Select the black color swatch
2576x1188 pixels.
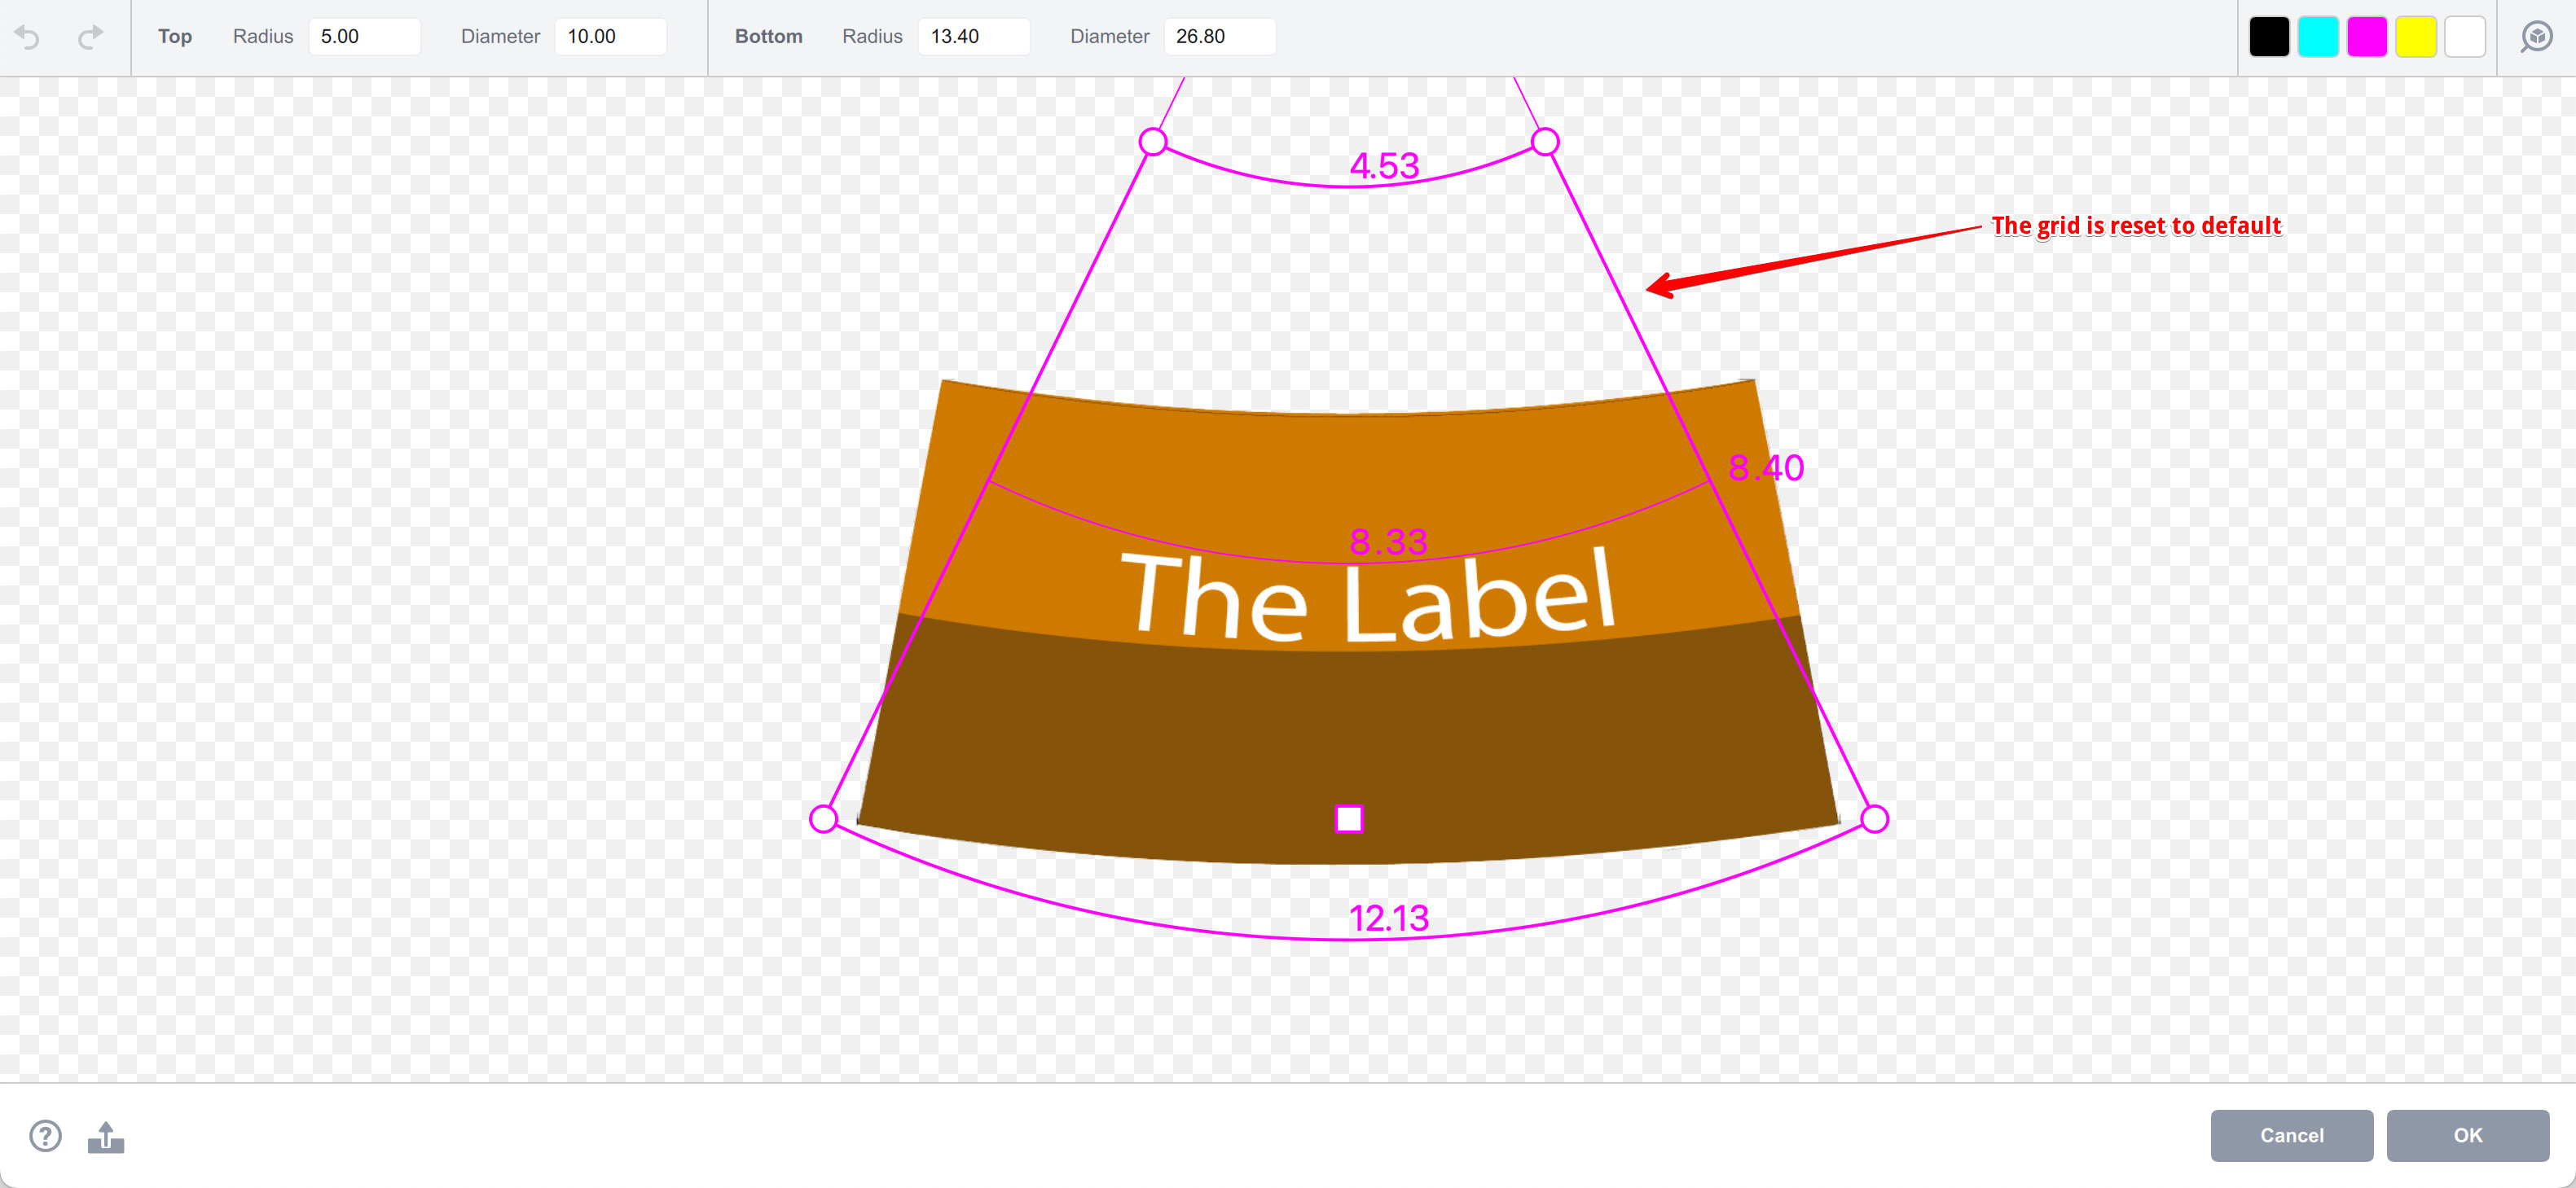point(2269,36)
